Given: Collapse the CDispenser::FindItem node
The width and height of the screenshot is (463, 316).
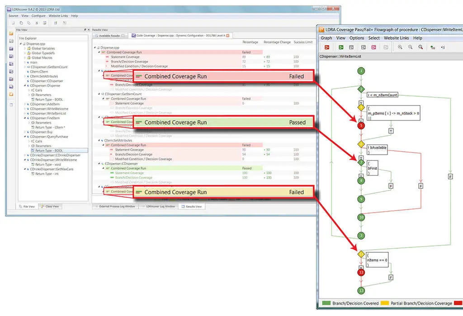Looking at the screenshot, I should (x=24, y=118).
